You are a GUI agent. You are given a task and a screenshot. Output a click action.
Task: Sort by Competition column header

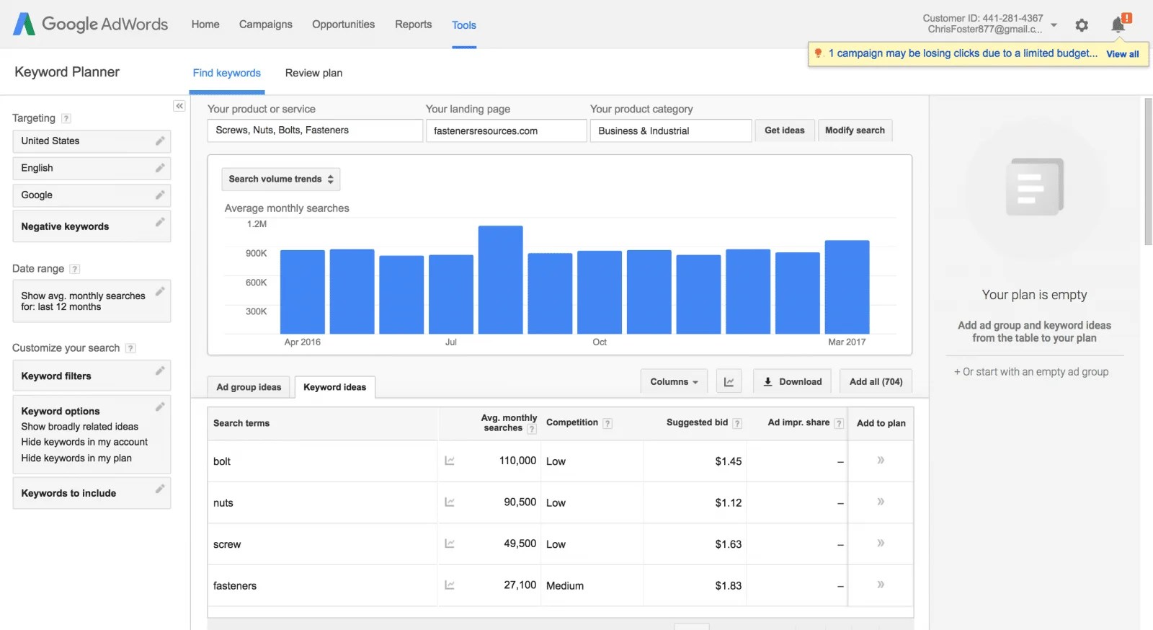(572, 422)
